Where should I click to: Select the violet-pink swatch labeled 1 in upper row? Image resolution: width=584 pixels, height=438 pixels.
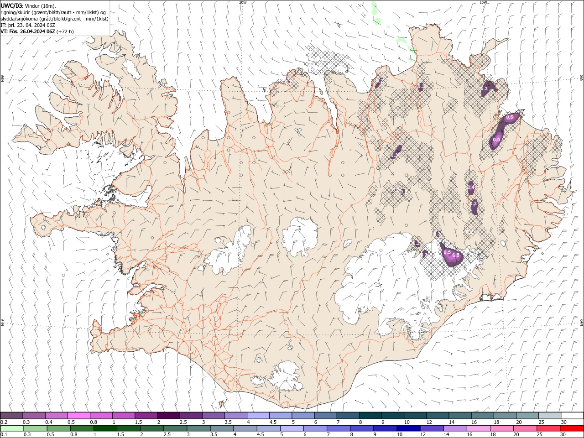123,416
